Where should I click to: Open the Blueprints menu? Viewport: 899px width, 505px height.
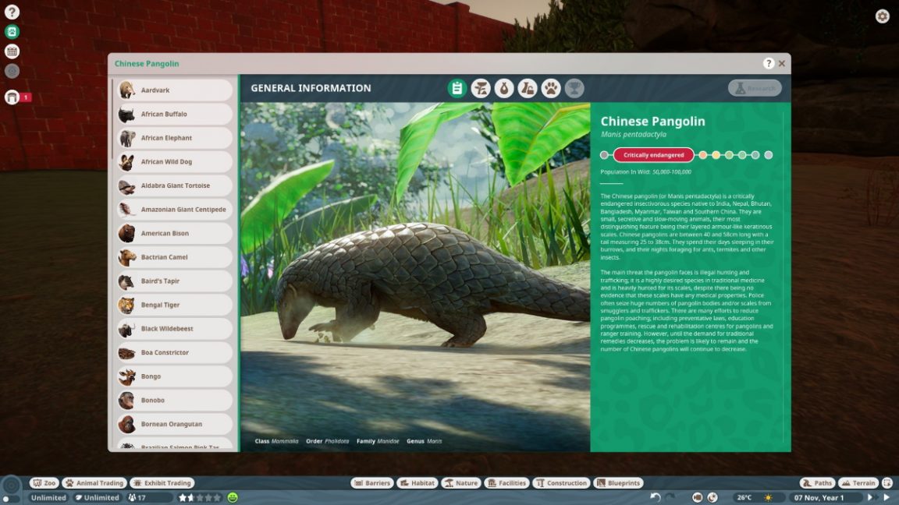tap(618, 483)
